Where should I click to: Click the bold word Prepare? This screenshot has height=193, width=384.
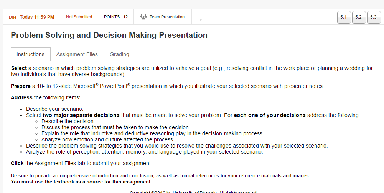pyautogui.click(x=20, y=86)
